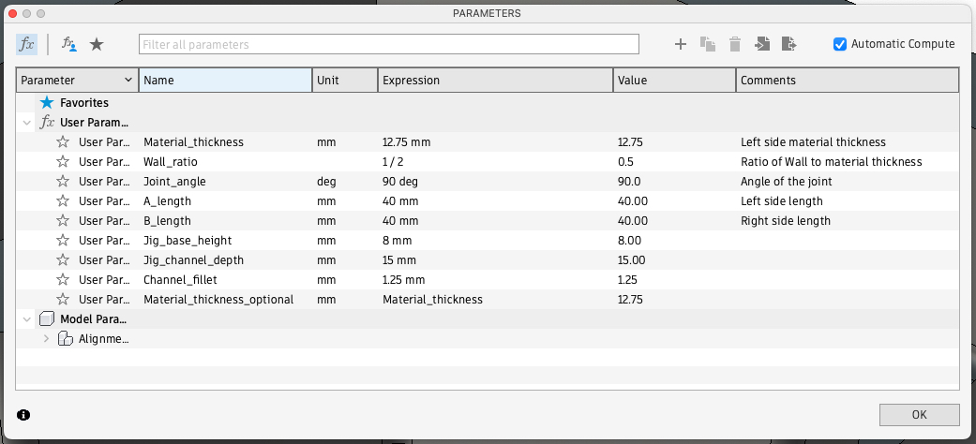Select the Joint_angle name cell
The width and height of the screenshot is (976, 444).
click(x=225, y=182)
